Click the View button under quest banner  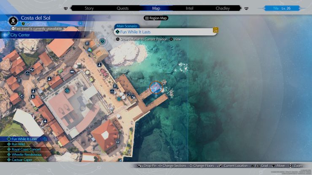(x=175, y=39)
